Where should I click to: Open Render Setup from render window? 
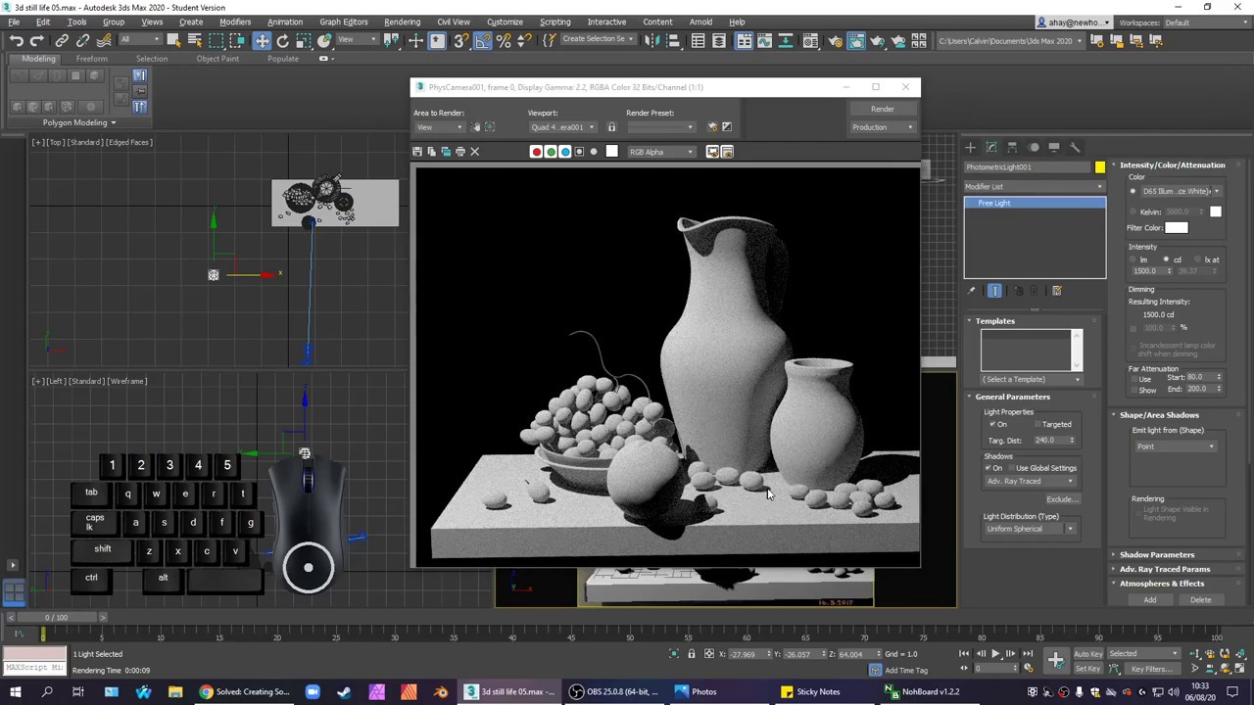712,127
